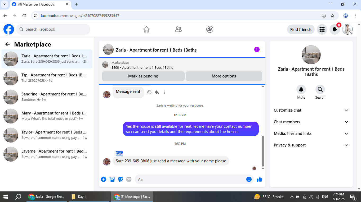
Task: Open the Zaria conversation in list
Action: coord(47,59)
